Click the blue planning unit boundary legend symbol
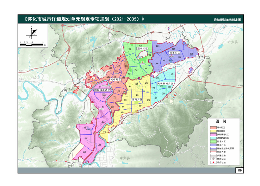The width and height of the screenshot is (260, 186). [x=213, y=148]
